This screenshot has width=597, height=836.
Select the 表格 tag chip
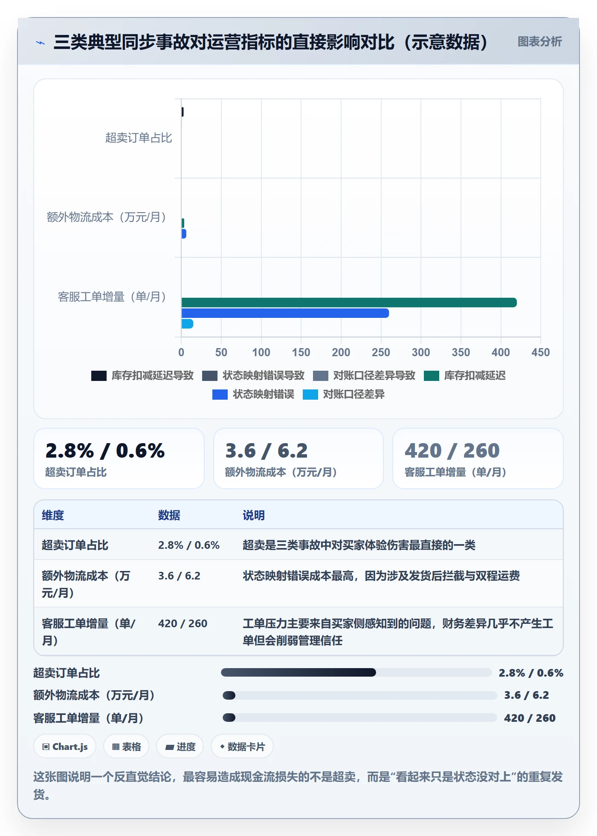point(126,747)
